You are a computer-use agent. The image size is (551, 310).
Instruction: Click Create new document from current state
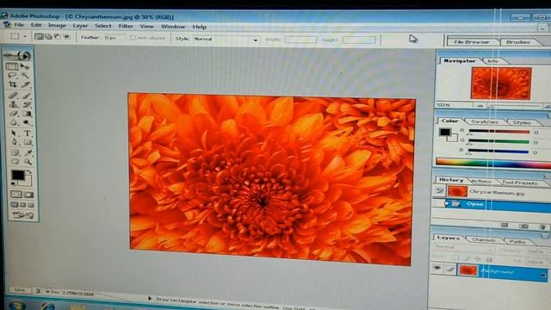(x=505, y=226)
